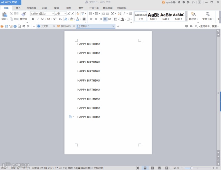Image resolution: width=221 pixels, height=170 pixels.
Task: Open the quick access toolbar customize dropdown
Action: pyautogui.click(x=34, y=26)
